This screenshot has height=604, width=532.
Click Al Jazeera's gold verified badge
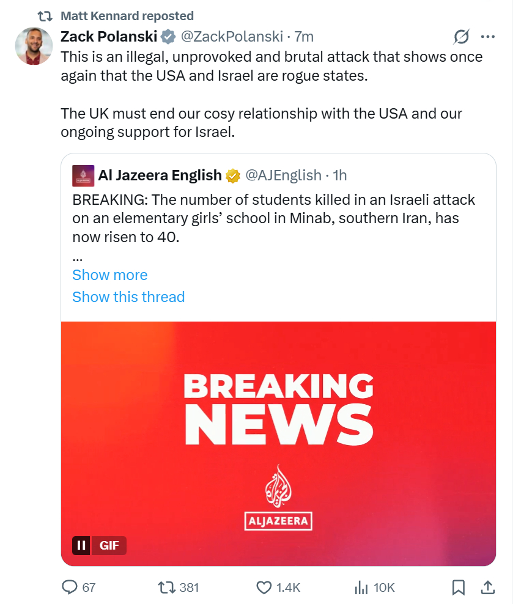tap(233, 175)
